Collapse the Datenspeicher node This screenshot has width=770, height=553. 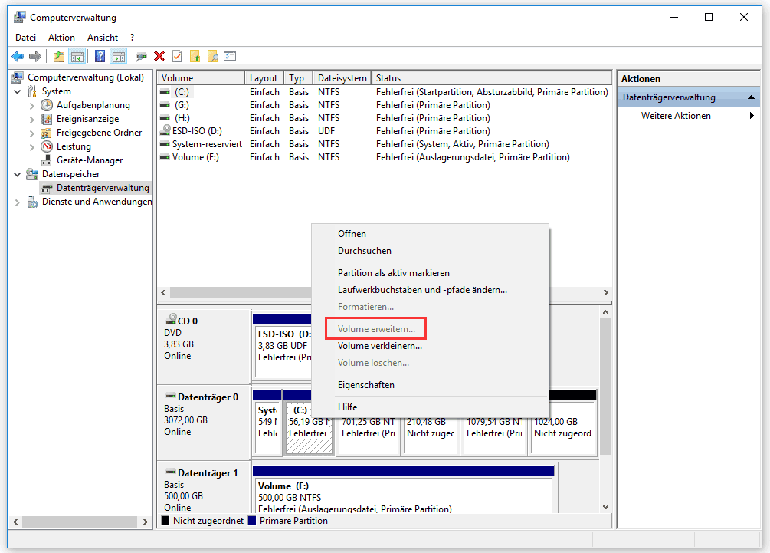point(18,174)
